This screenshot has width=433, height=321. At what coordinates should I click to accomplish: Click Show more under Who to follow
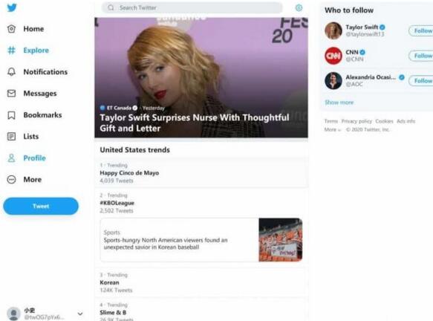pyautogui.click(x=339, y=103)
